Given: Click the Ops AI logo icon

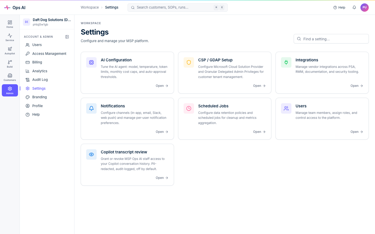Looking at the screenshot, I should point(7,8).
